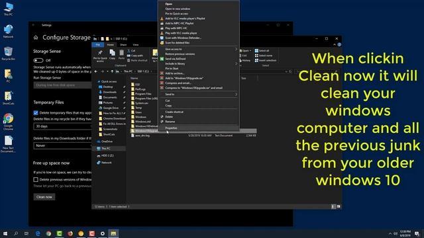Viewport: 424px width, 238px height.
Task: Click Copy path in the Explorer ribbon
Action: tap(135, 56)
